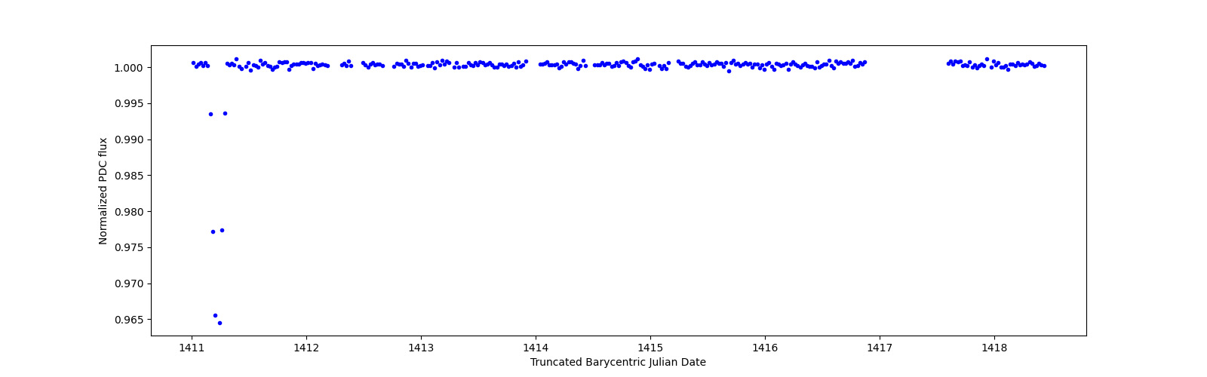Click the lowest transit data point below 0.965
The width and height of the screenshot is (1207, 377).
click(220, 323)
